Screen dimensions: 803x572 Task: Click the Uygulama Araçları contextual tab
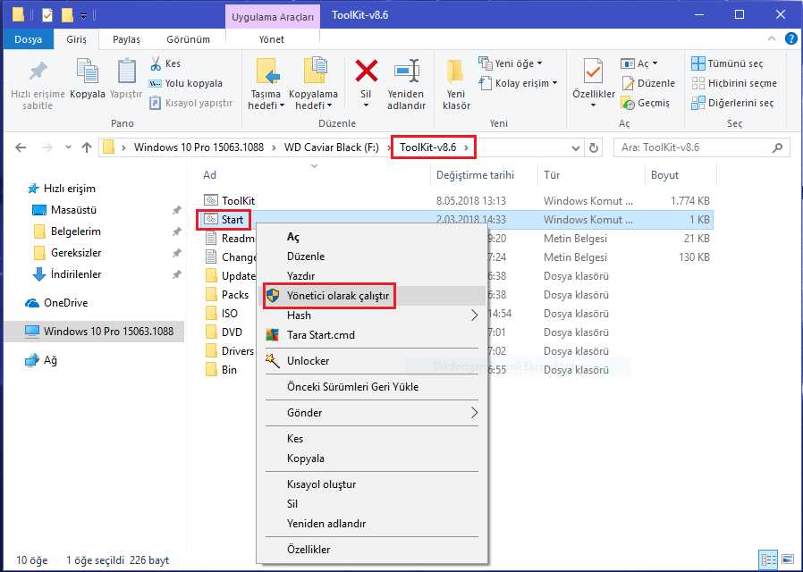click(273, 17)
